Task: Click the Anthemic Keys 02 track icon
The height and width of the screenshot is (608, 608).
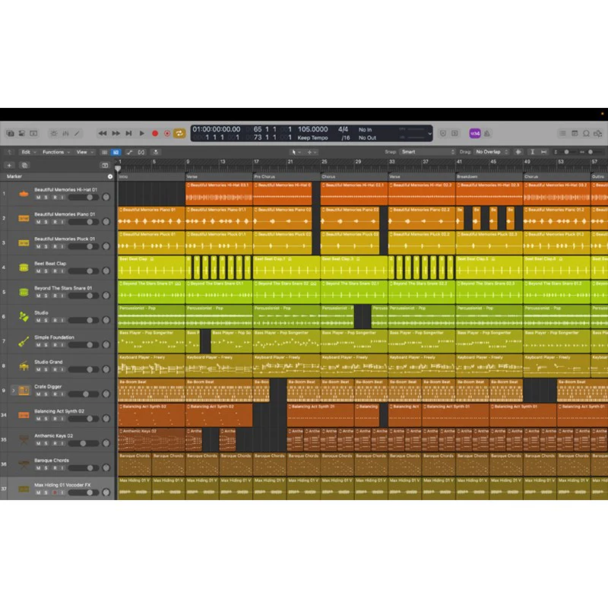Action: [24, 440]
